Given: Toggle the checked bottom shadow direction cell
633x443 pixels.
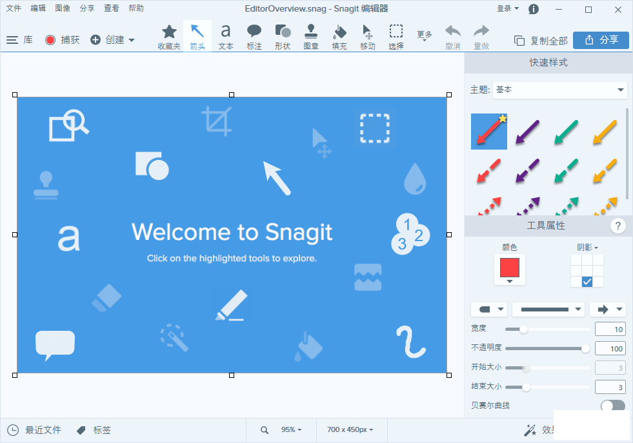Looking at the screenshot, I should (587, 281).
